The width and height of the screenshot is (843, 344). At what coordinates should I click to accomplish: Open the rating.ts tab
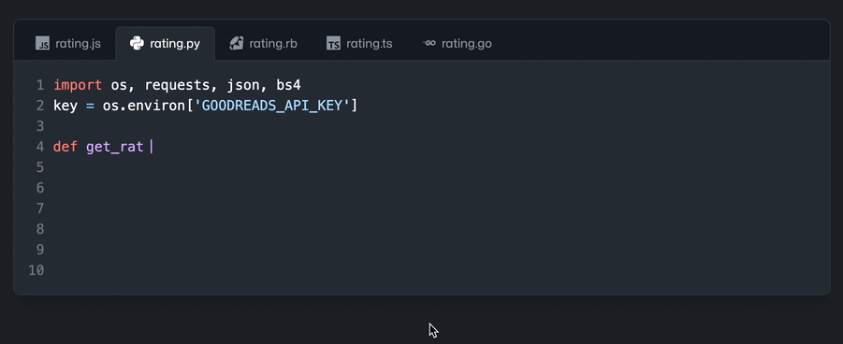click(x=359, y=44)
